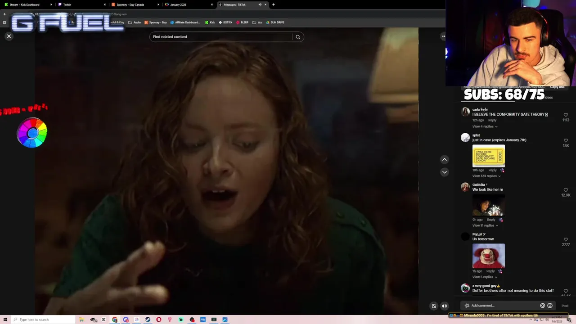Open the BLERP bookmark
Viewport: 576px width, 324px height.
tap(242, 22)
